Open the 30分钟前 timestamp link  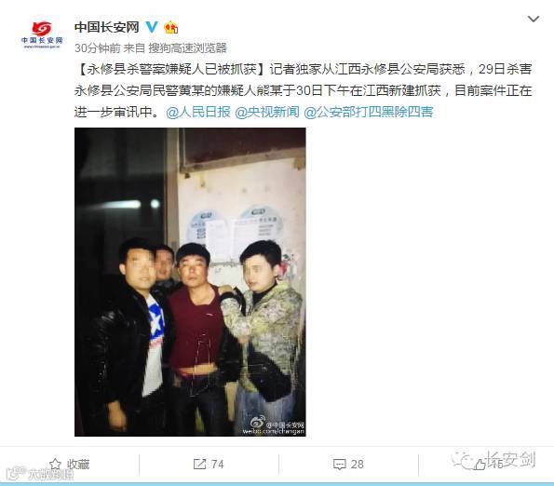point(98,48)
